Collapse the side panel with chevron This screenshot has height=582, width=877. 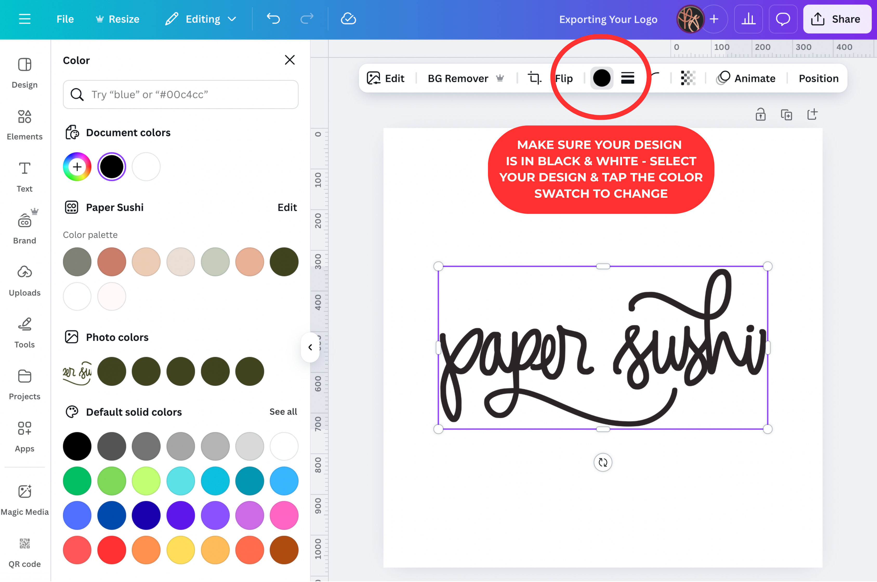coord(310,347)
